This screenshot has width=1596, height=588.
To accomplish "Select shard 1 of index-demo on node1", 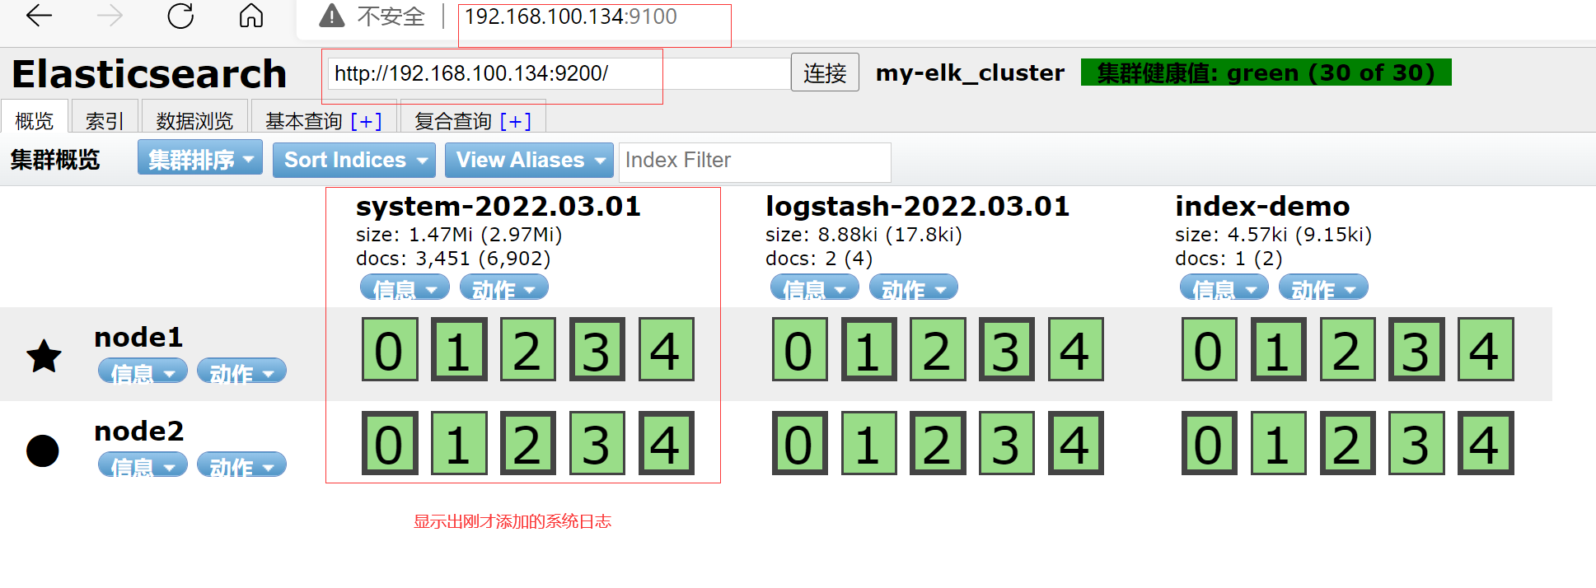I will click(x=1278, y=349).
